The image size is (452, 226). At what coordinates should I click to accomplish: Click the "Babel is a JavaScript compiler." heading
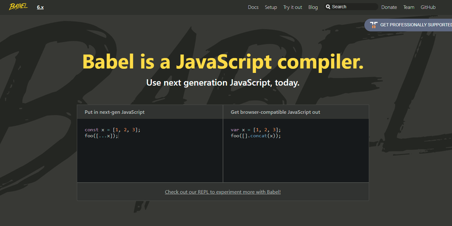point(223,61)
